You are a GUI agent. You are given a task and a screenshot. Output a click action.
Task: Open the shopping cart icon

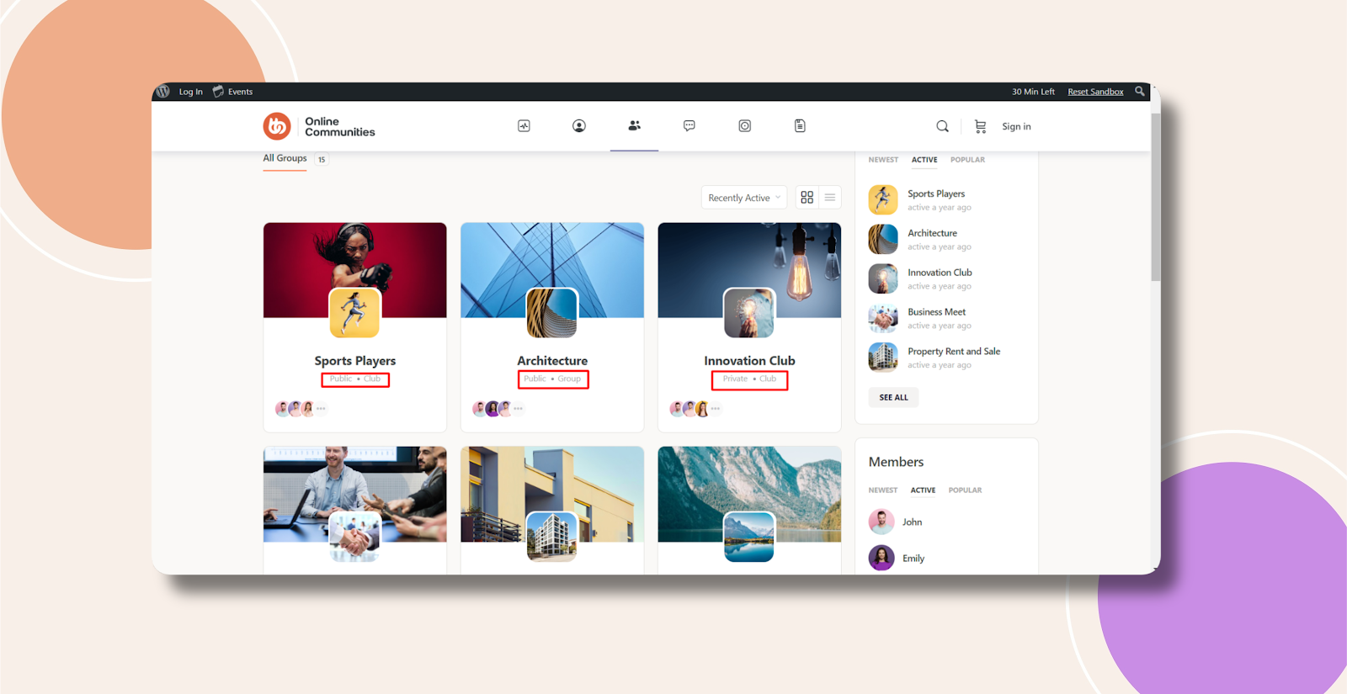(980, 126)
